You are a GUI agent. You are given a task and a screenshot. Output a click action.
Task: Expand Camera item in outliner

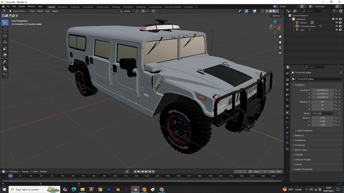[x=294, y=23]
